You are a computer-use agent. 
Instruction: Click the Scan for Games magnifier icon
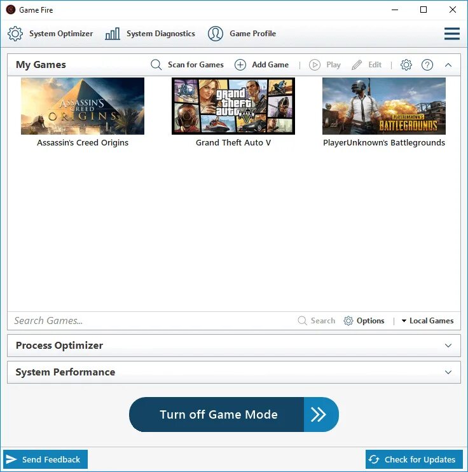[156, 65]
